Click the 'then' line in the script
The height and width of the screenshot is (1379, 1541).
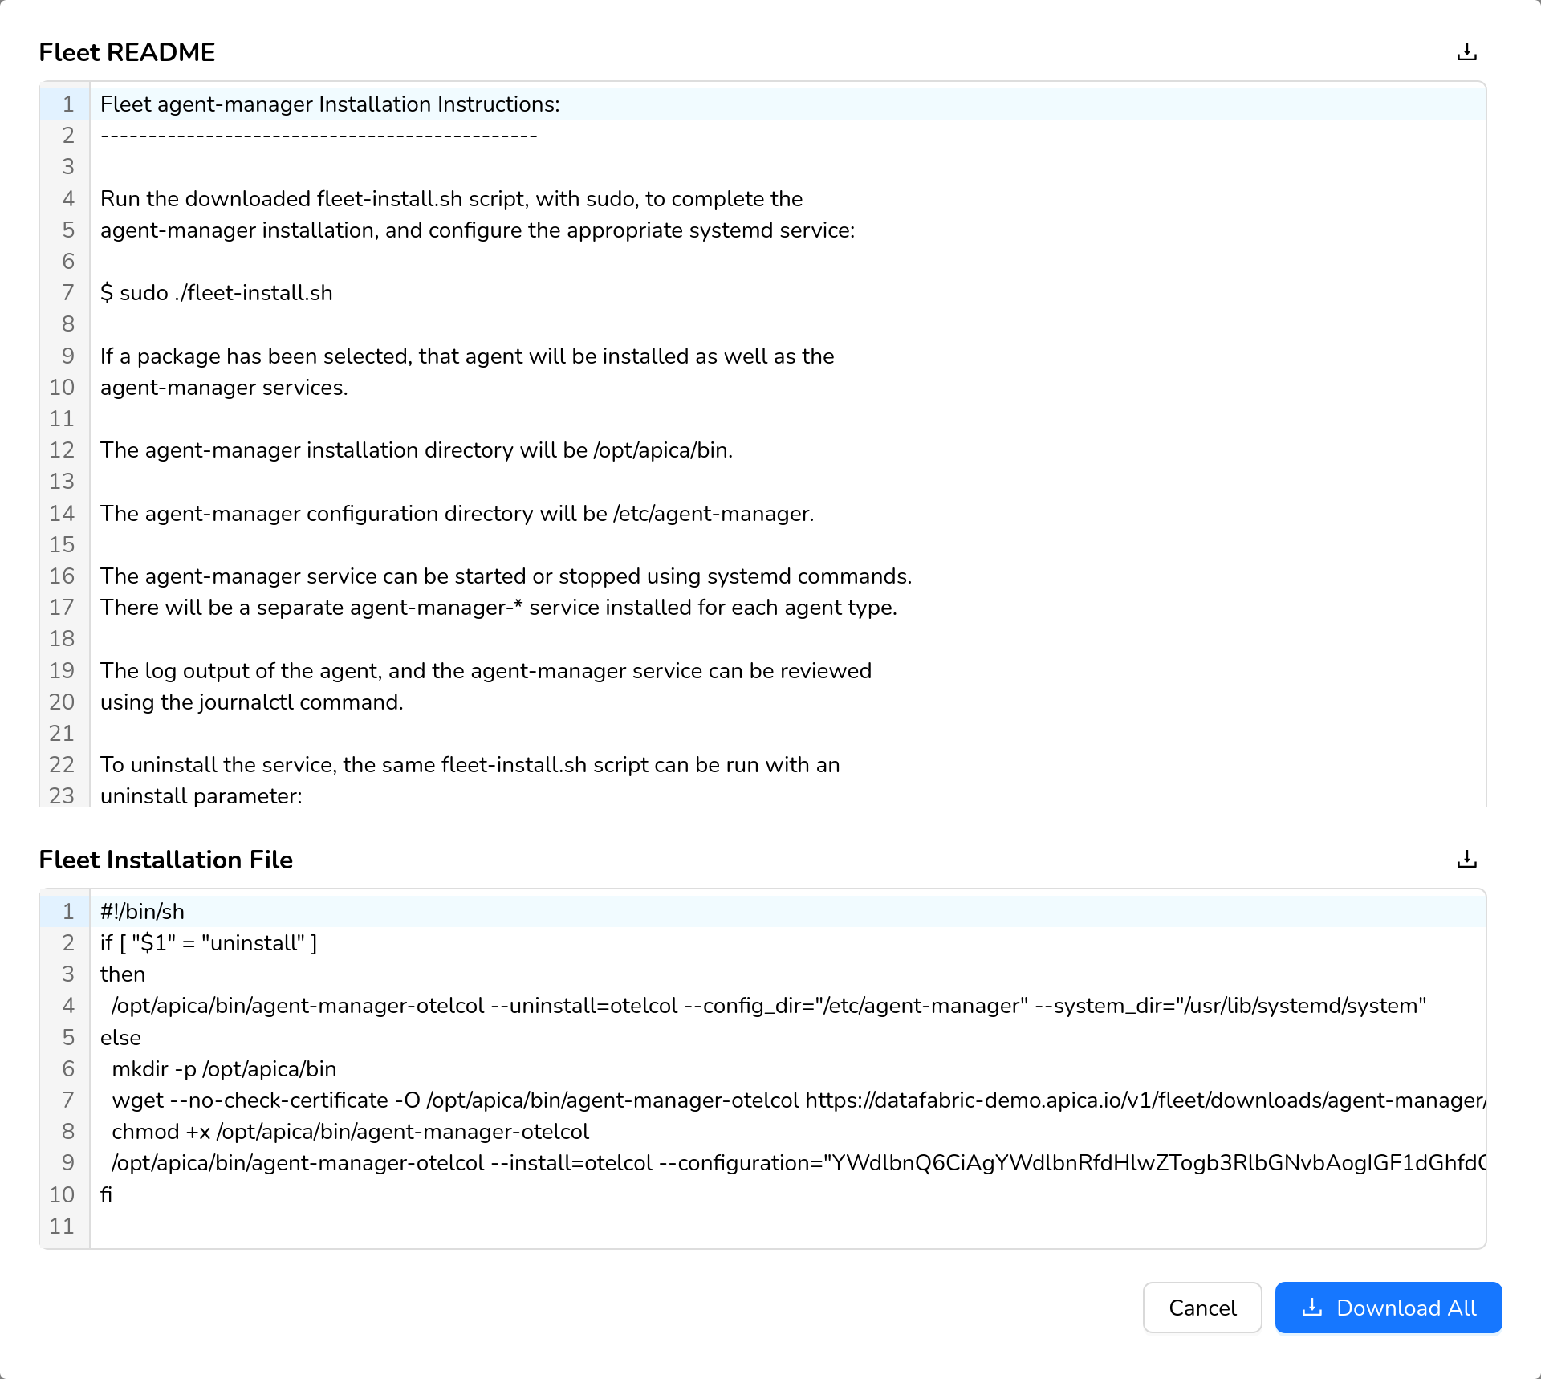click(123, 974)
